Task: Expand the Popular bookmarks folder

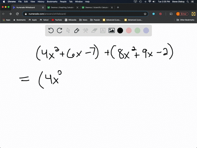Action: click(x=95, y=20)
